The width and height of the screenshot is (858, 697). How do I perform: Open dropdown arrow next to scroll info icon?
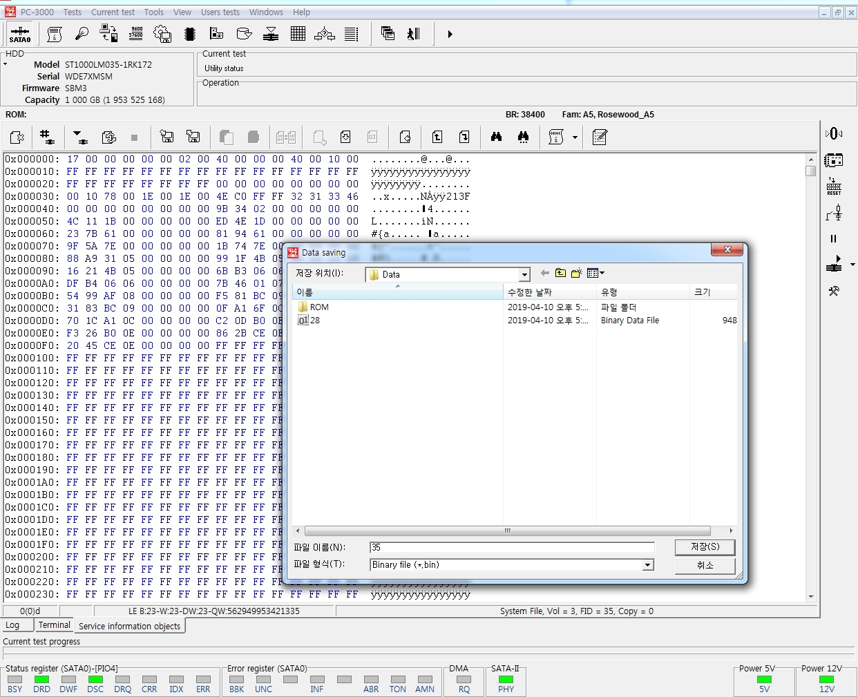(575, 137)
